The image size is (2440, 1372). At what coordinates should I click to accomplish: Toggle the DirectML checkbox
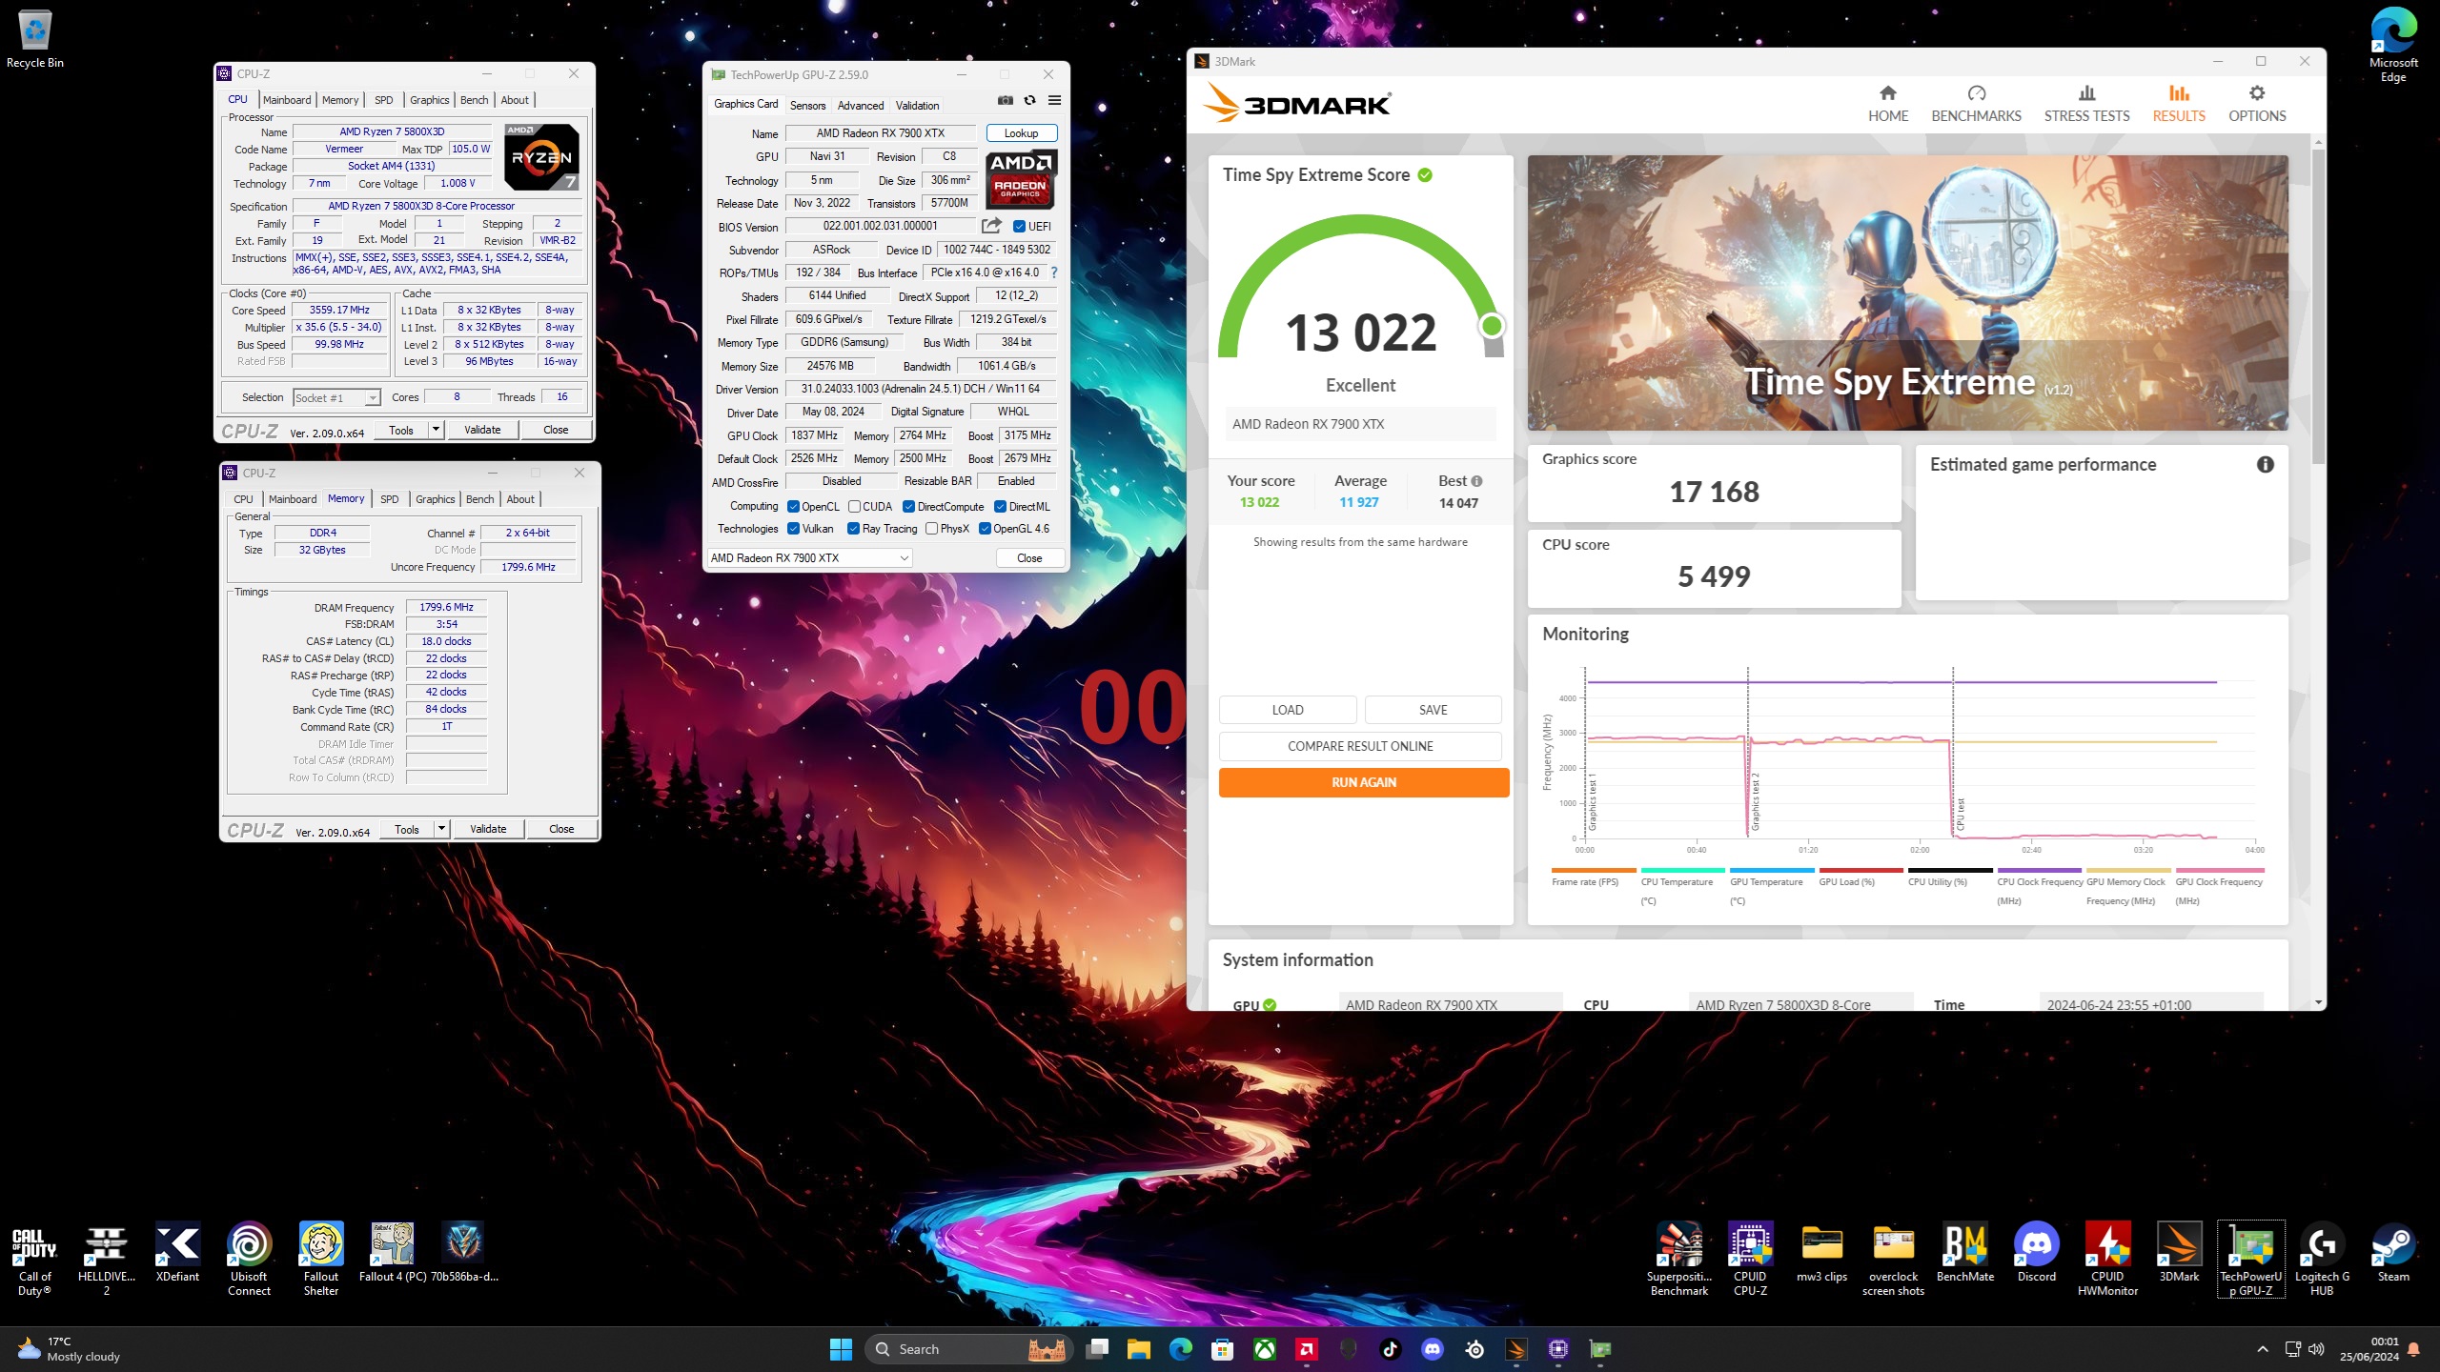pos(1001,507)
